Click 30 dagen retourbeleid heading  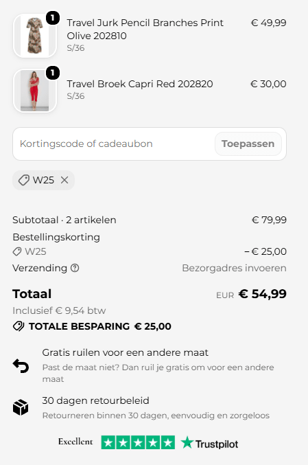(x=95, y=400)
